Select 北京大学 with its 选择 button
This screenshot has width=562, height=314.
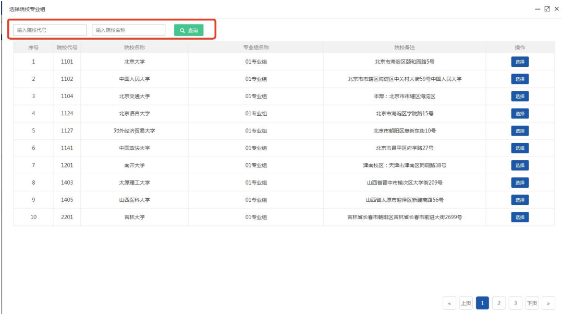[519, 62]
